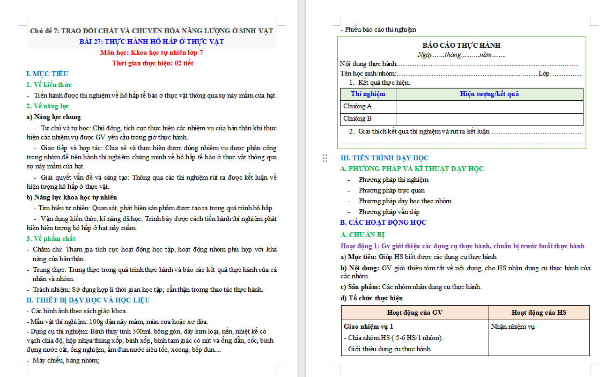This screenshot has height=377, width=606.
Task: Click the "Thí nghiệm" table header
Action: pyautogui.click(x=368, y=94)
